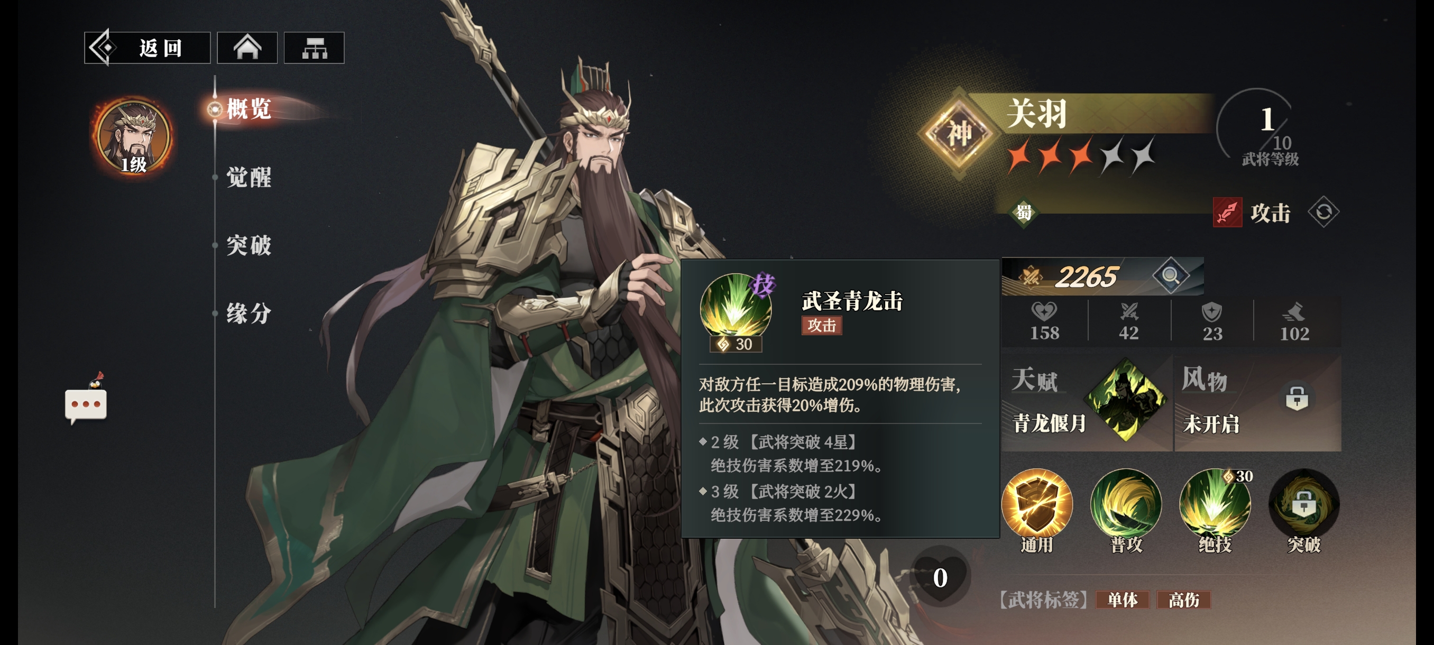Image resolution: width=1434 pixels, height=645 pixels.
Task: View power details via magnifier icon
Action: pyautogui.click(x=1170, y=275)
